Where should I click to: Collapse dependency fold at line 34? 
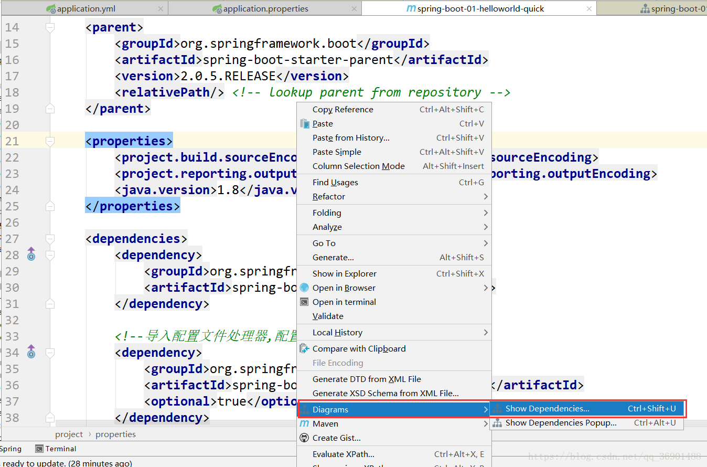(50, 353)
